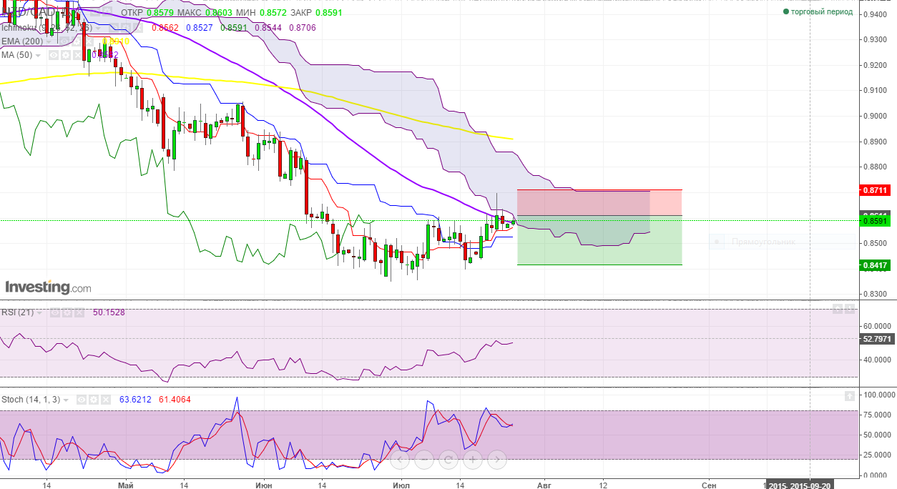Expand the RSI (21) dropdown arrow
The height and width of the screenshot is (489, 897).
tap(39, 313)
